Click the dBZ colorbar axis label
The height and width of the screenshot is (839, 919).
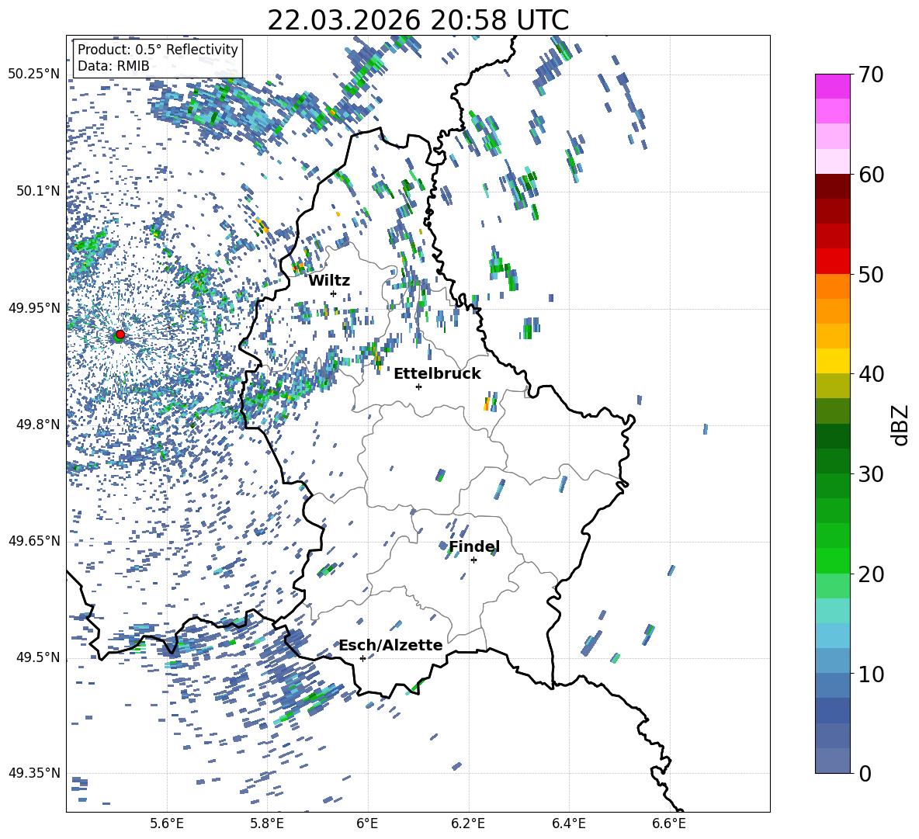900,425
